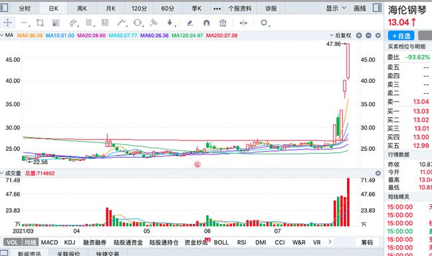Toggle the VOL indicator button

point(13,243)
